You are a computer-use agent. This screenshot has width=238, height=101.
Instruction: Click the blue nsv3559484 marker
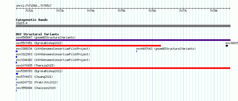tap(16, 91)
